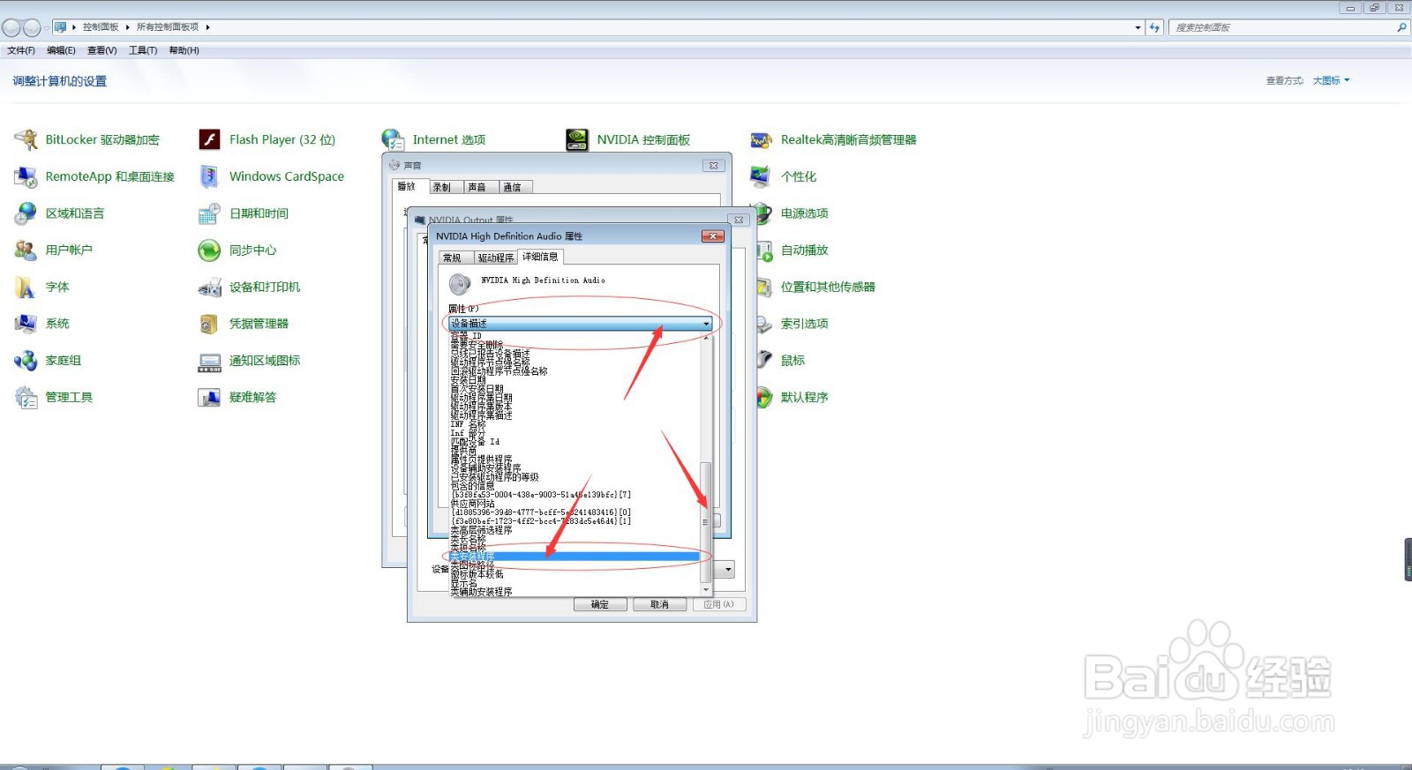1412x770 pixels.
Task: Open the 区域和语言 globe icon
Action: pyautogui.click(x=26, y=213)
